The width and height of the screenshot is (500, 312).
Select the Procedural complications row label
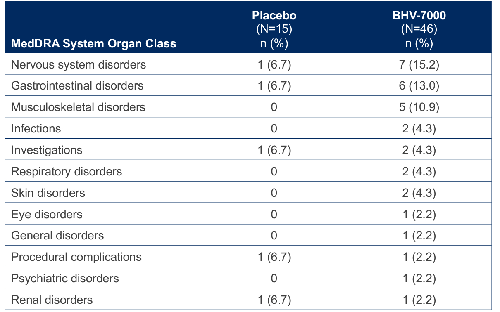coord(76,257)
